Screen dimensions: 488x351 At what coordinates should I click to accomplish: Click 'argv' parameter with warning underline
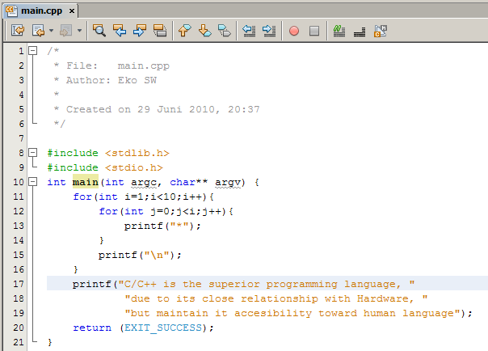point(228,183)
